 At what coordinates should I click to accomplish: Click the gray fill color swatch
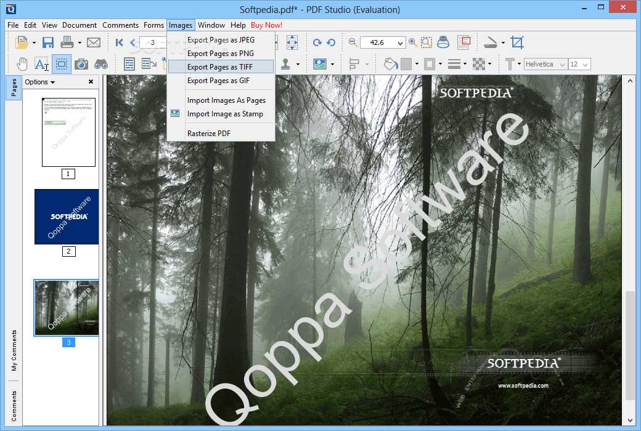point(406,64)
